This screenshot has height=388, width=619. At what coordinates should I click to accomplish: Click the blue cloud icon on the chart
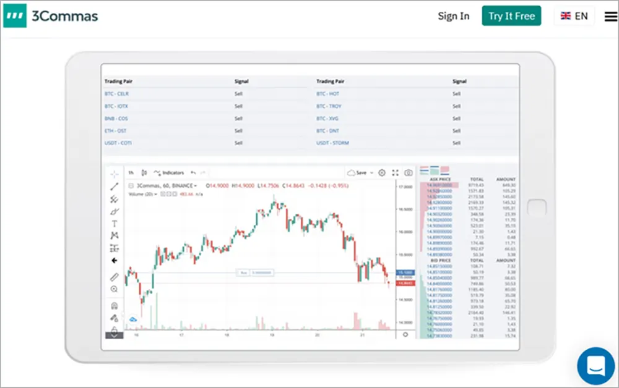(133, 319)
